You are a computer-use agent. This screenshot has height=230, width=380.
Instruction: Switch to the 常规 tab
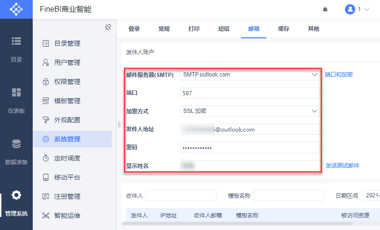click(164, 29)
